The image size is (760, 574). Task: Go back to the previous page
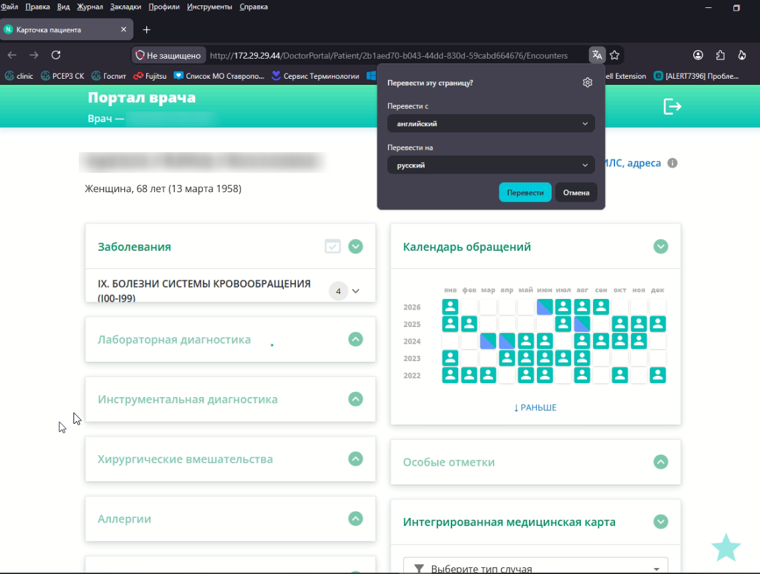coord(12,55)
